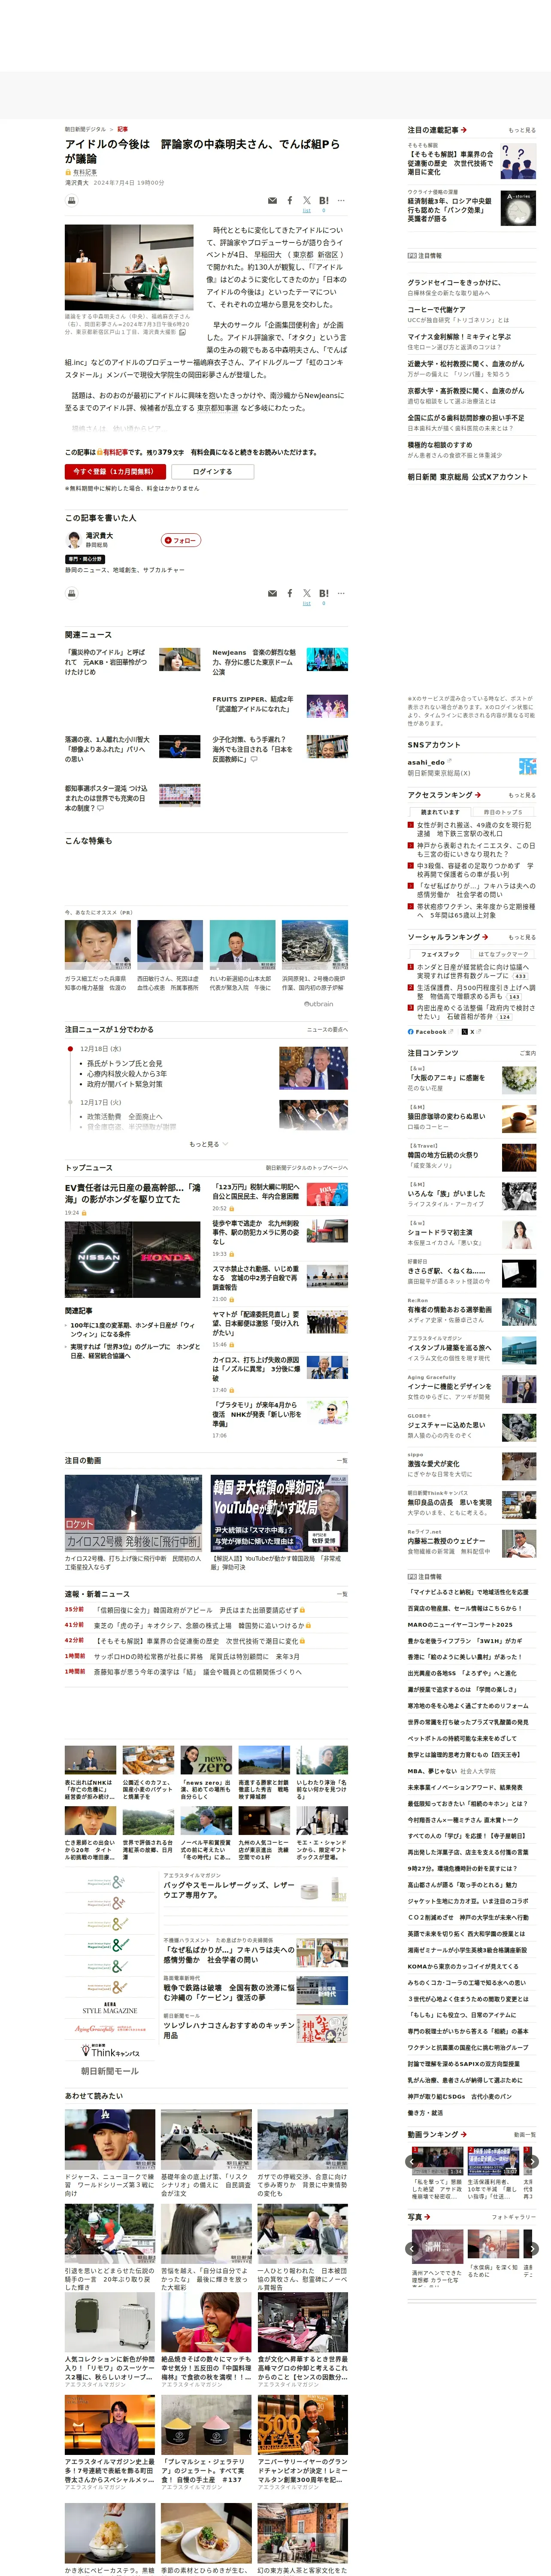The height and width of the screenshot is (2576, 551).
Task: Open もっと見る beside ソーシャルランキング
Action: [x=522, y=937]
